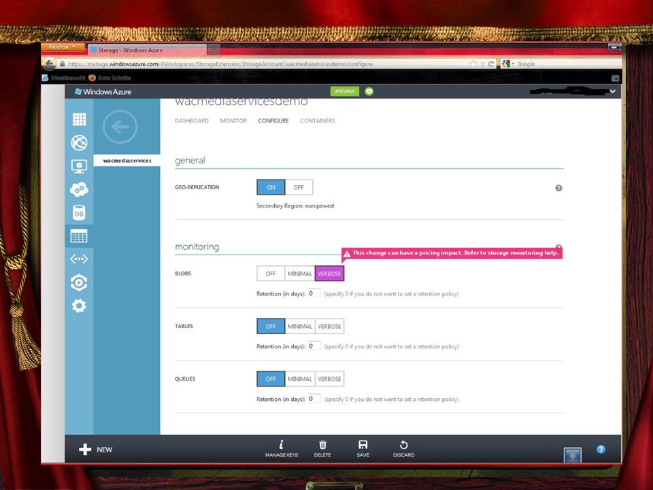Click the Meistbesucht bookmark
Screen dimensions: 653x490
(x=64, y=78)
